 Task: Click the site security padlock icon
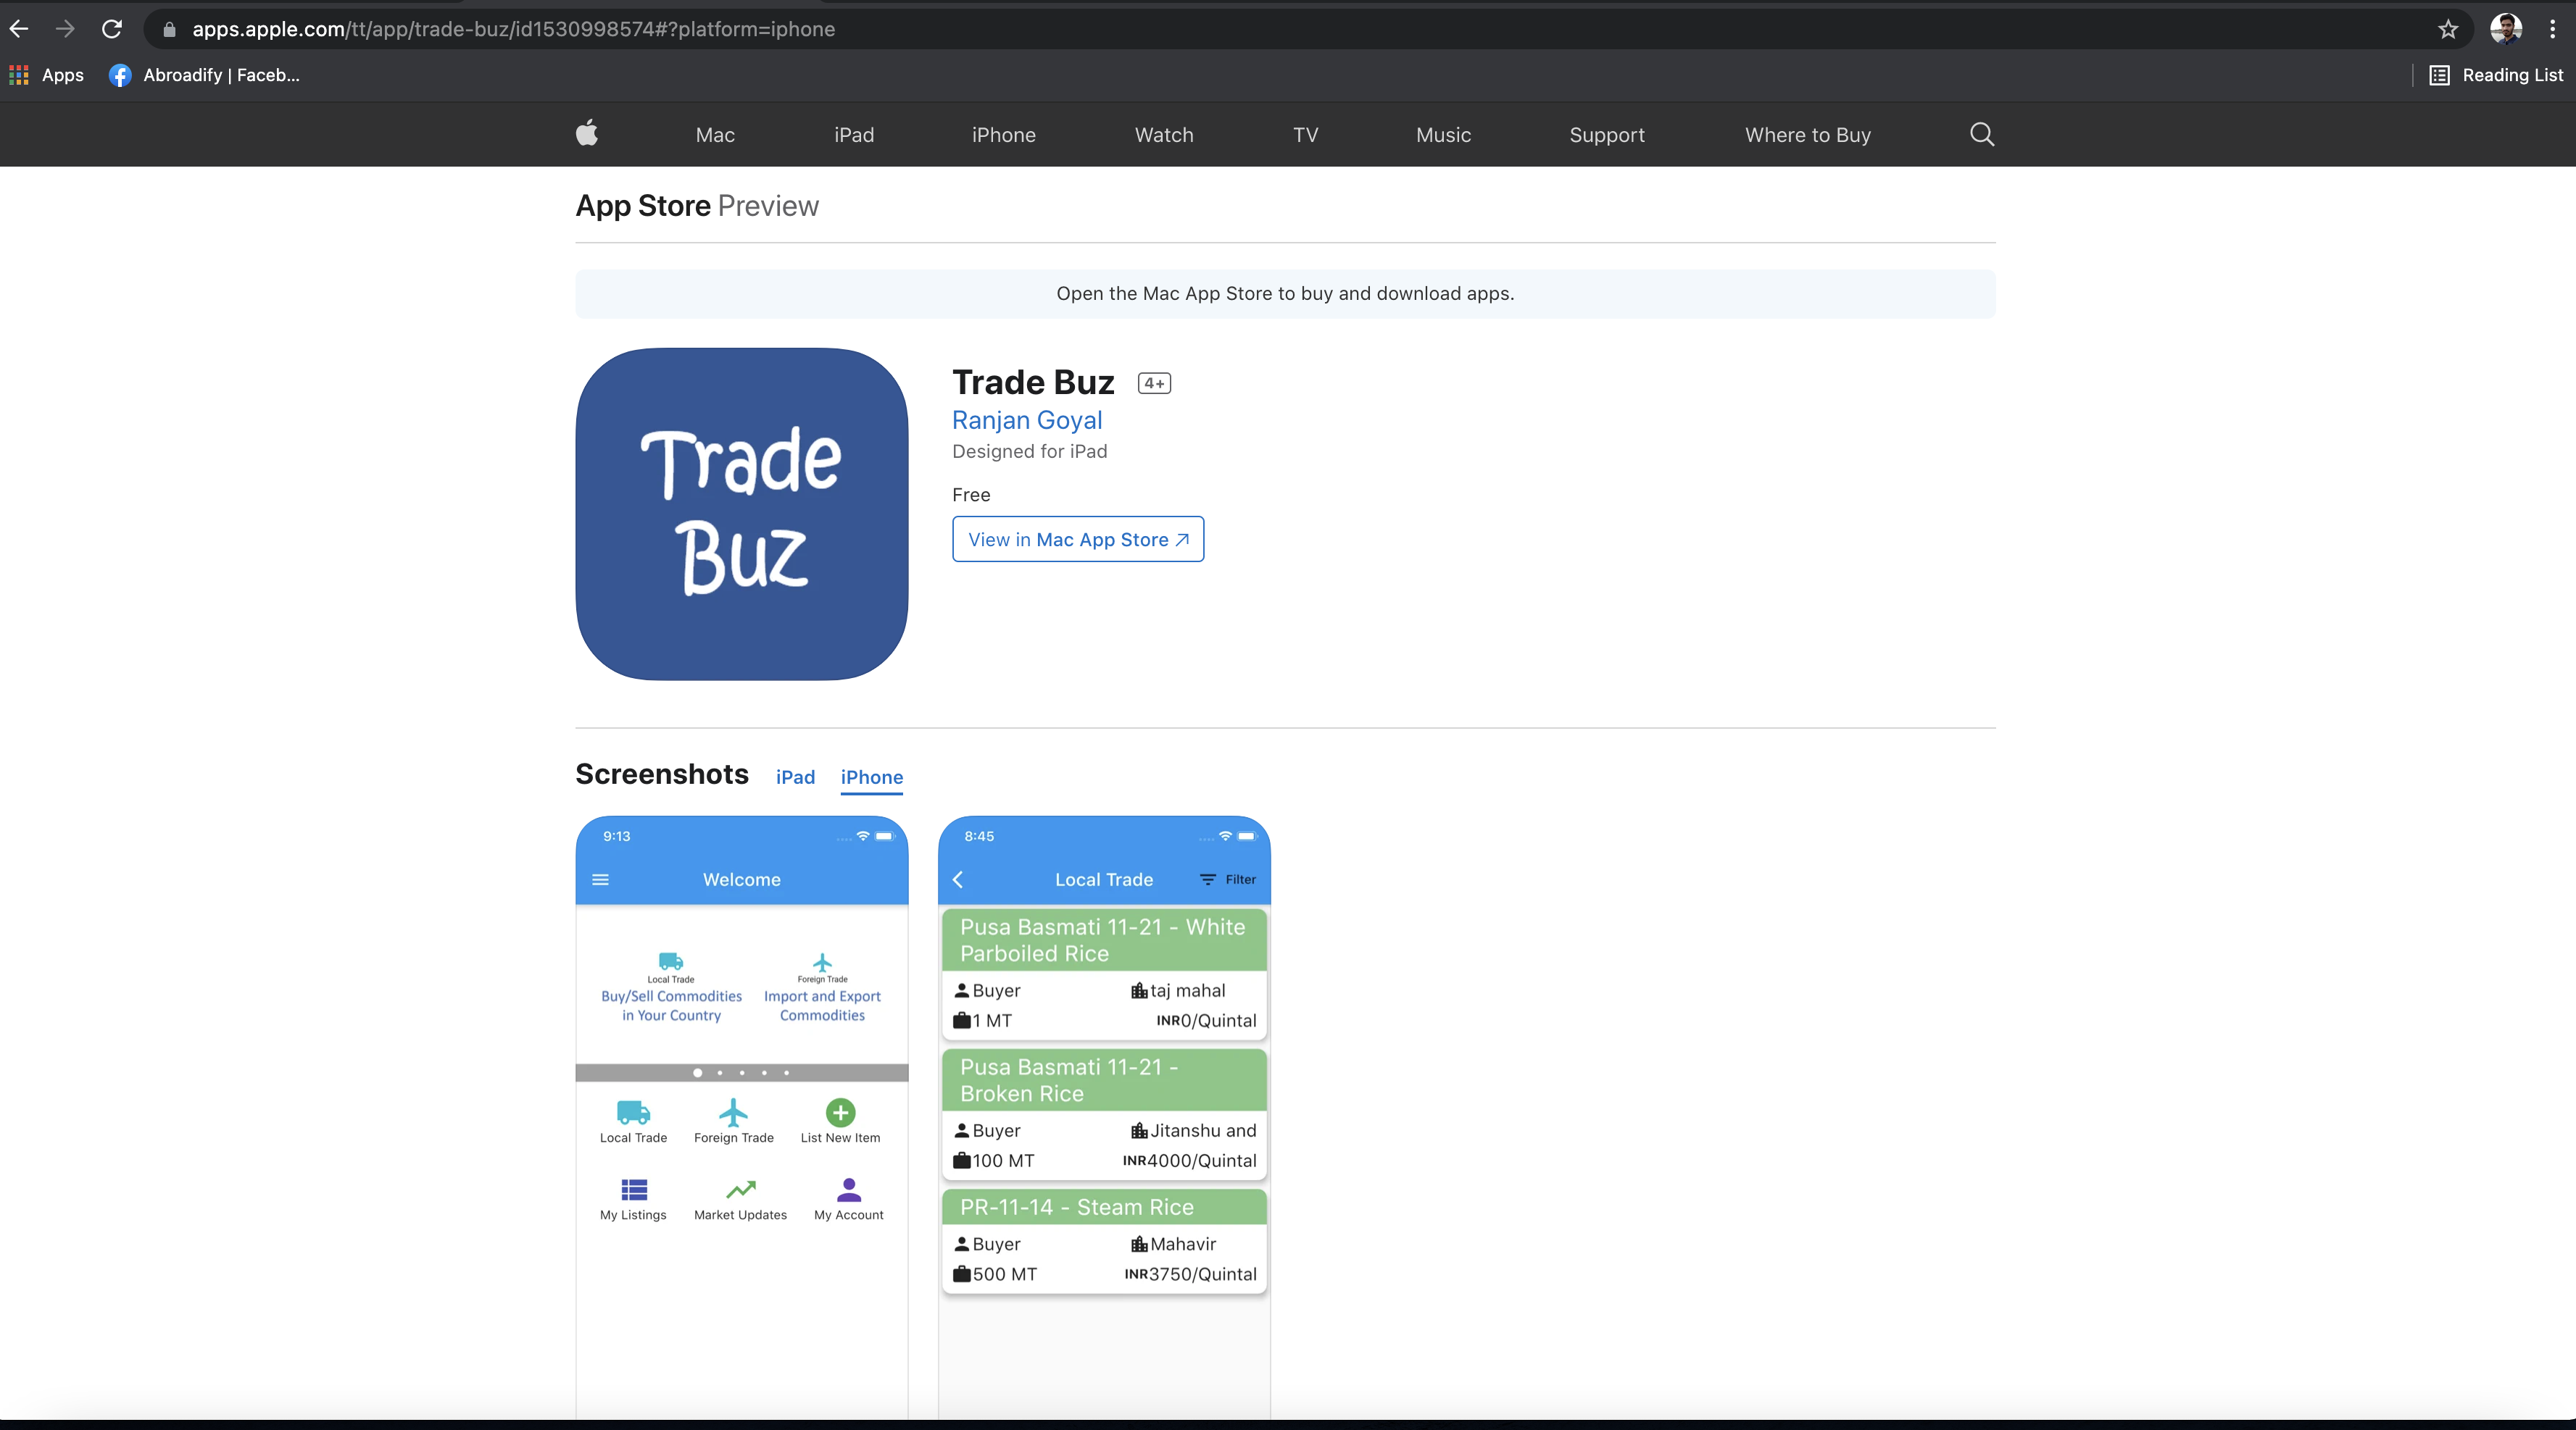[x=169, y=30]
